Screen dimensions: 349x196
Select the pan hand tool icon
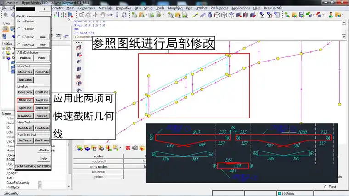[102, 15]
